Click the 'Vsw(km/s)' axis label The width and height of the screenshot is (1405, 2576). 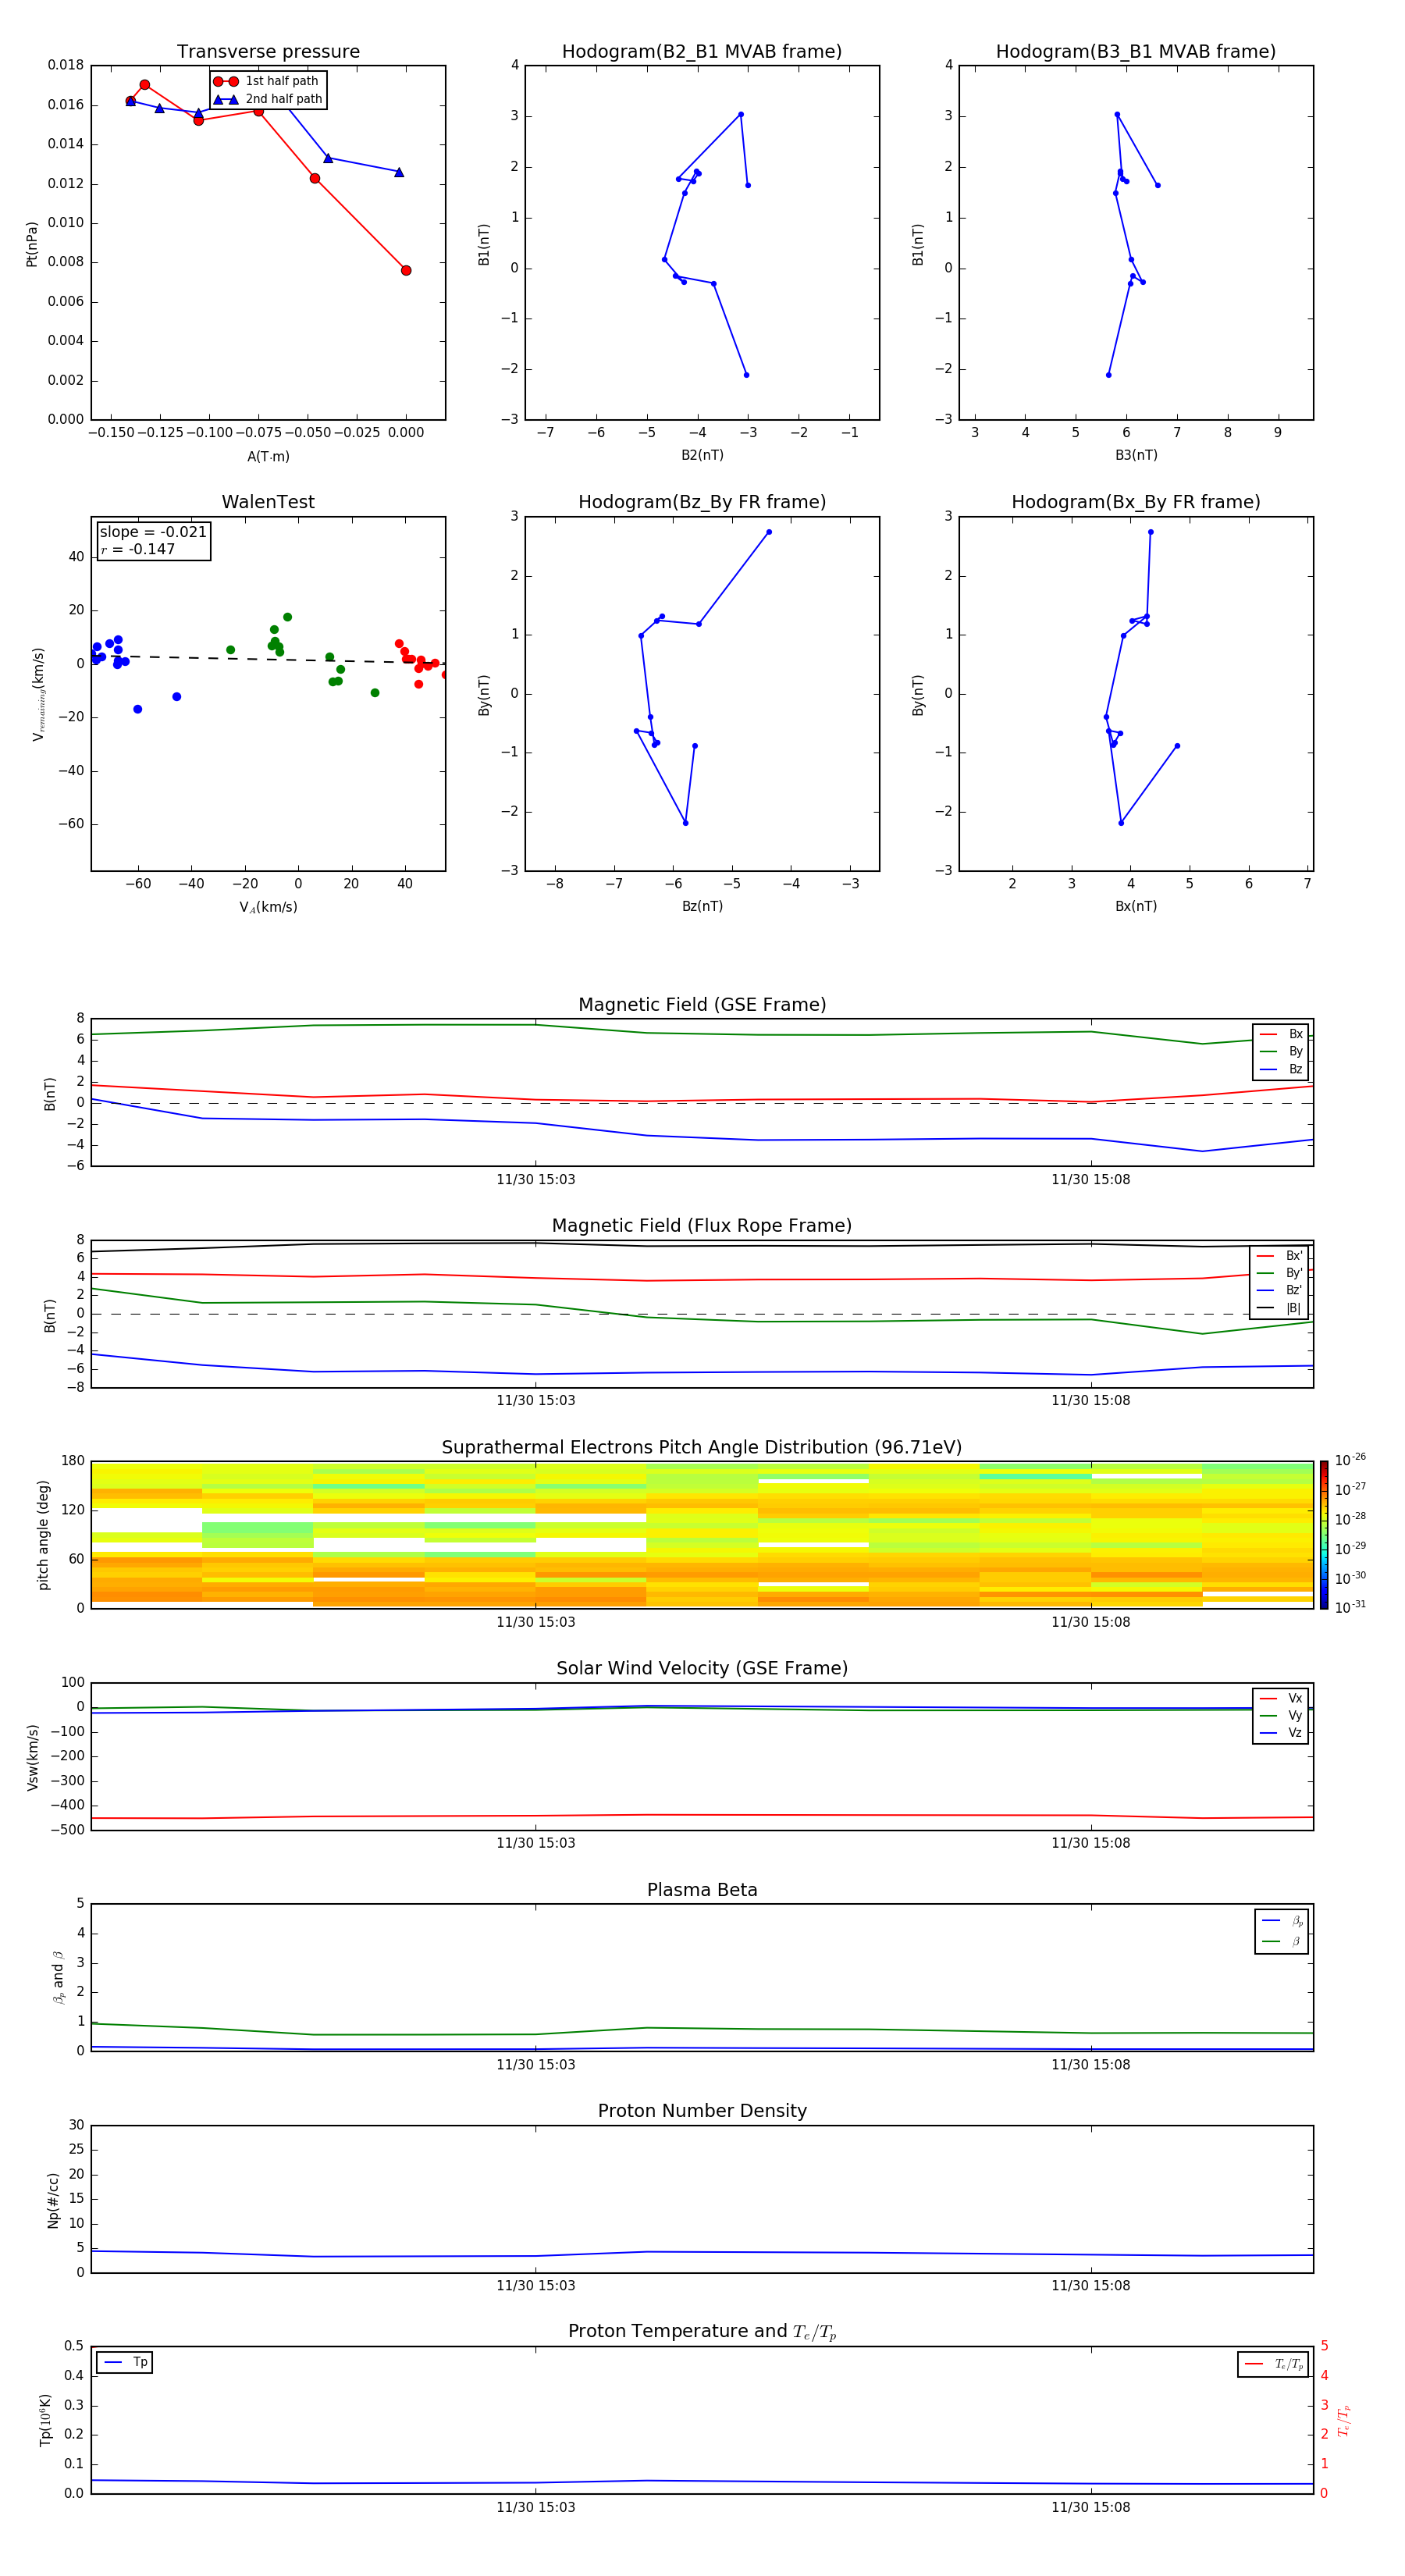[33, 1757]
